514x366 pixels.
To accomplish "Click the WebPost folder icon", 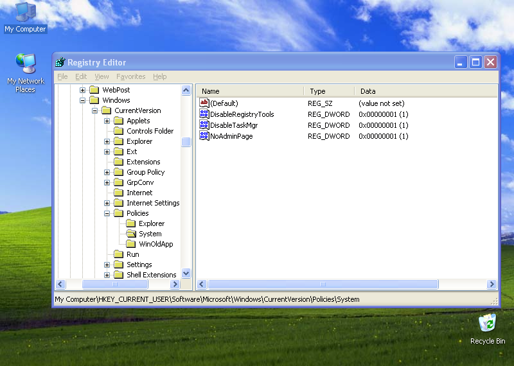I will point(94,90).
